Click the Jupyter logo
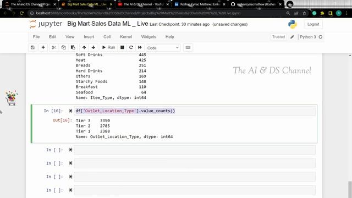Viewport: 352px width, 198px height. (46, 24)
